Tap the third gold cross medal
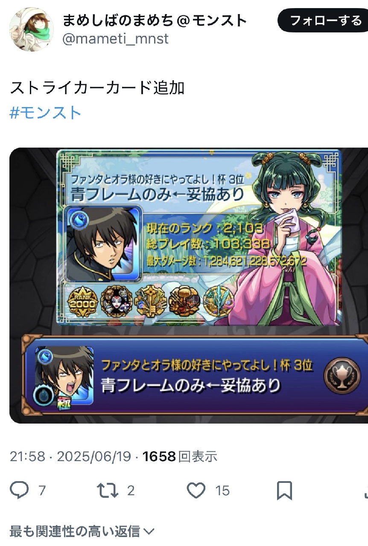 (x=150, y=301)
